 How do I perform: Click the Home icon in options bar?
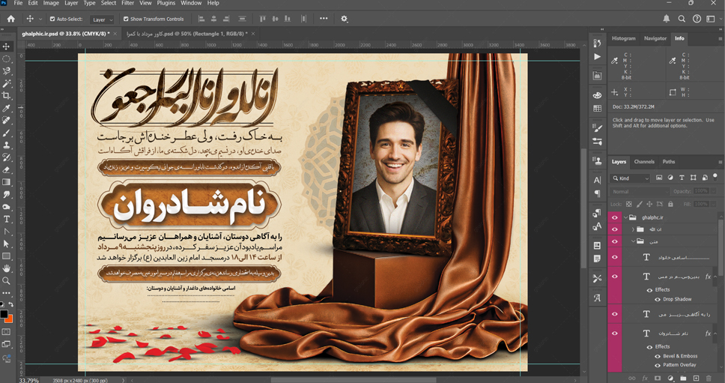coord(10,19)
